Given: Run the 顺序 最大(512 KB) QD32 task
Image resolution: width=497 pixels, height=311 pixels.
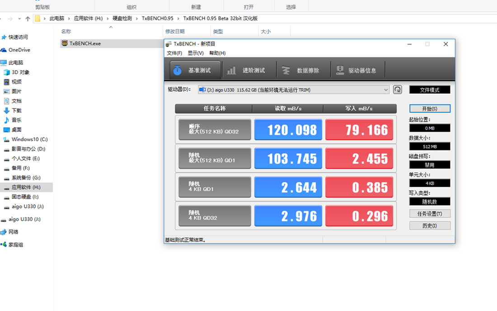Looking at the screenshot, I should [215, 129].
